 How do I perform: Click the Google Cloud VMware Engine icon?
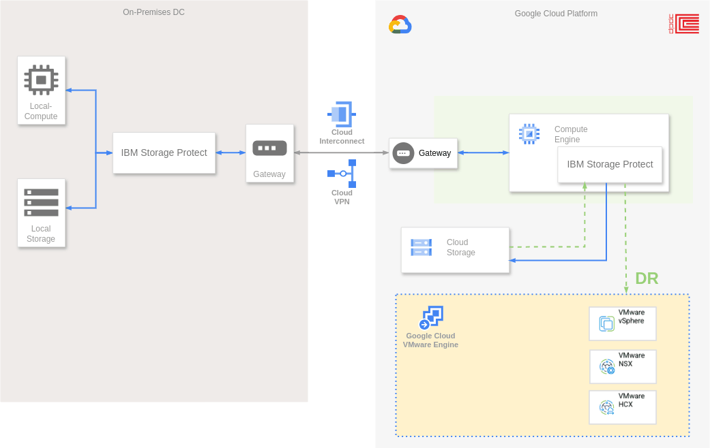pos(430,317)
